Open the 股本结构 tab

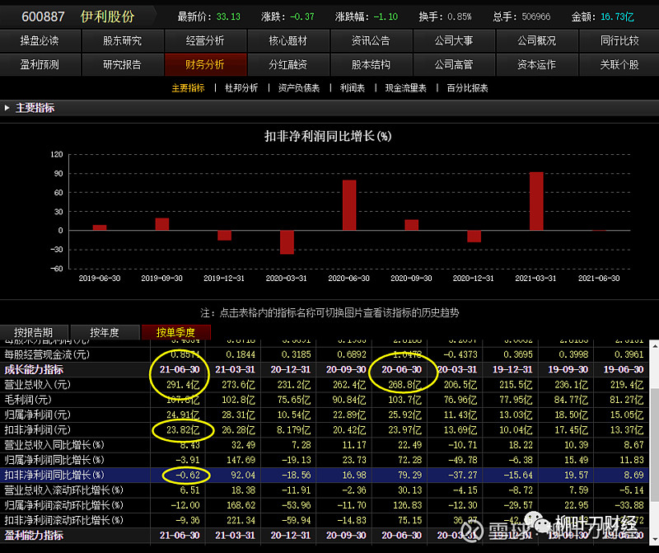coord(372,65)
